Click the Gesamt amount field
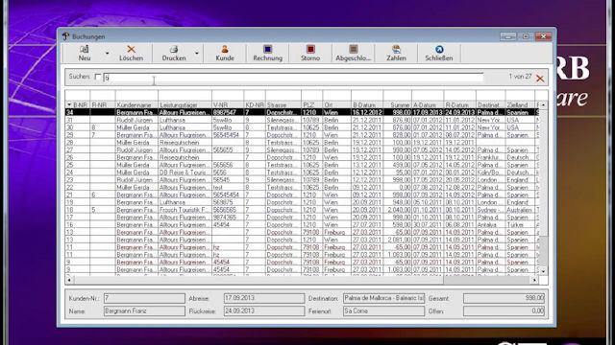Viewport: 615px width, 345px height. coord(504,298)
